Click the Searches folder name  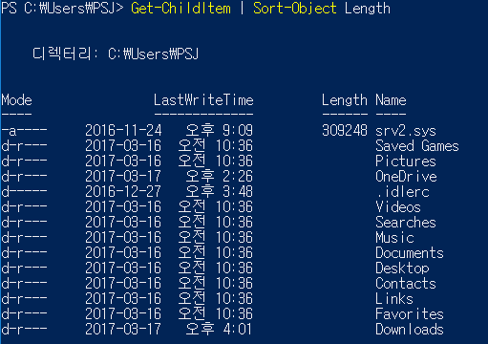point(406,223)
